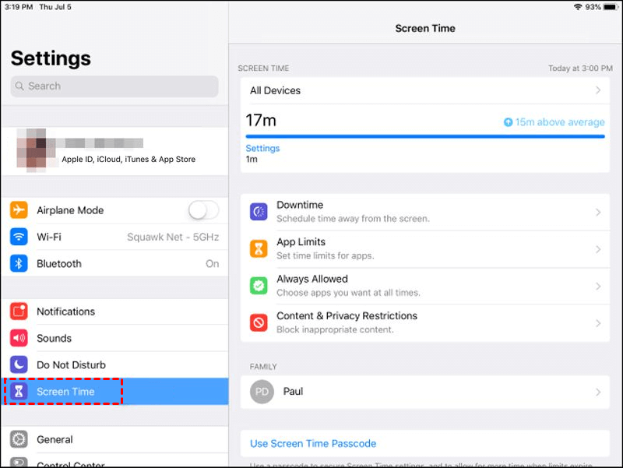The width and height of the screenshot is (623, 468).
Task: Click the General gear icon
Action: (19, 439)
